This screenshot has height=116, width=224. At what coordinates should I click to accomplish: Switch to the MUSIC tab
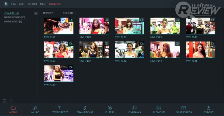point(35,110)
